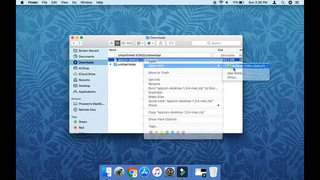Open Launchpad from the Dock
The height and width of the screenshot is (180, 320).
(x=119, y=172)
